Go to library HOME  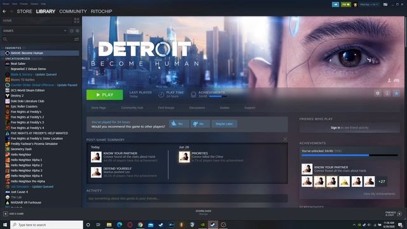point(7,20)
